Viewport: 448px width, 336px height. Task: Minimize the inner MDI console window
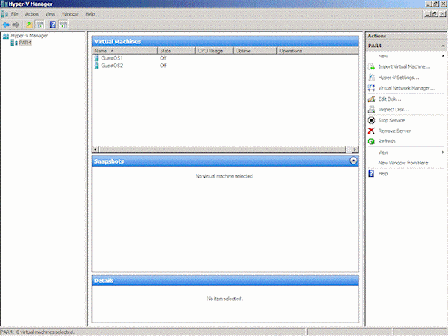point(428,13)
